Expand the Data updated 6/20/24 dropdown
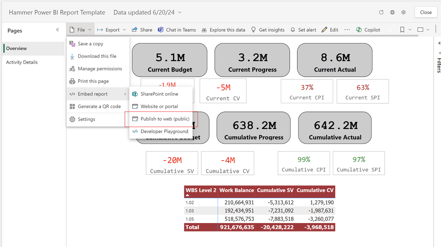The width and height of the screenshot is (441, 247). [180, 12]
